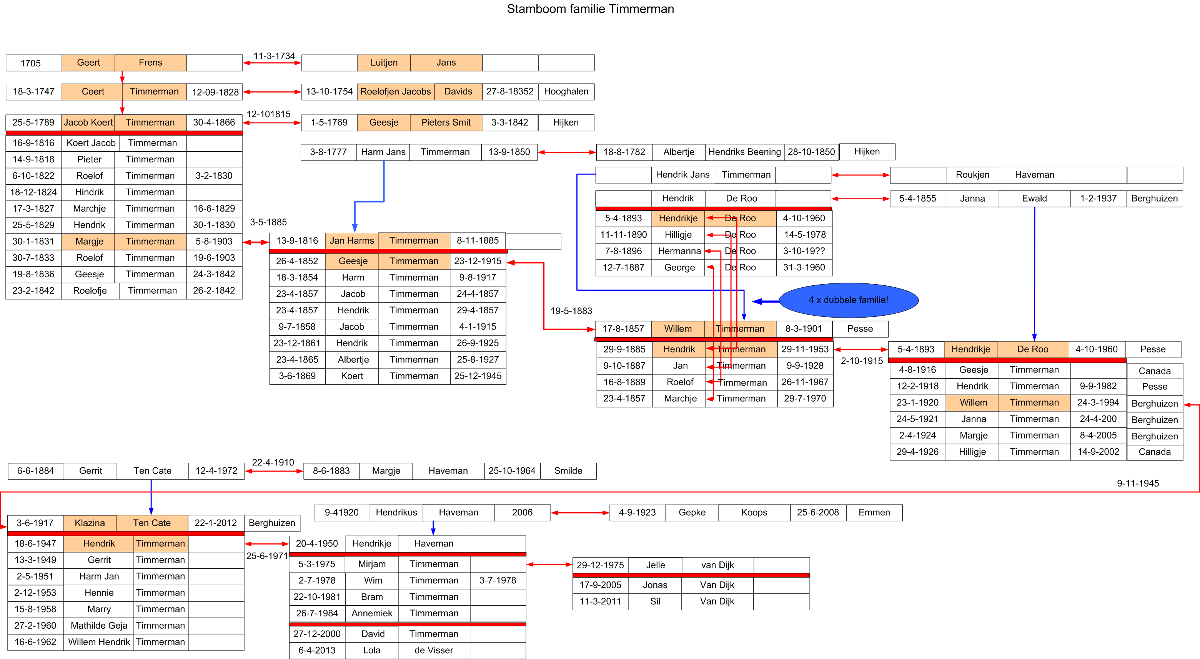Click the date cell '17-8-1857' for Willem
1200x659 pixels.
(x=623, y=329)
